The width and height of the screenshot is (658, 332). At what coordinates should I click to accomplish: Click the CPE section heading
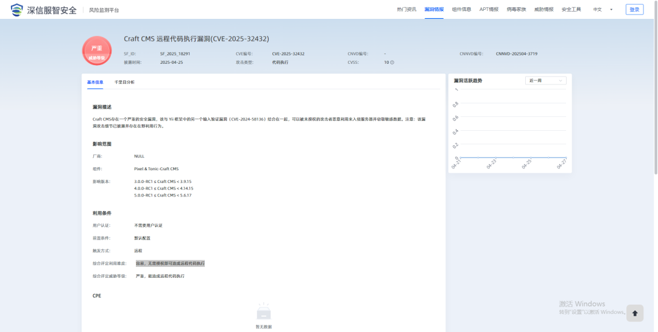(x=96, y=296)
